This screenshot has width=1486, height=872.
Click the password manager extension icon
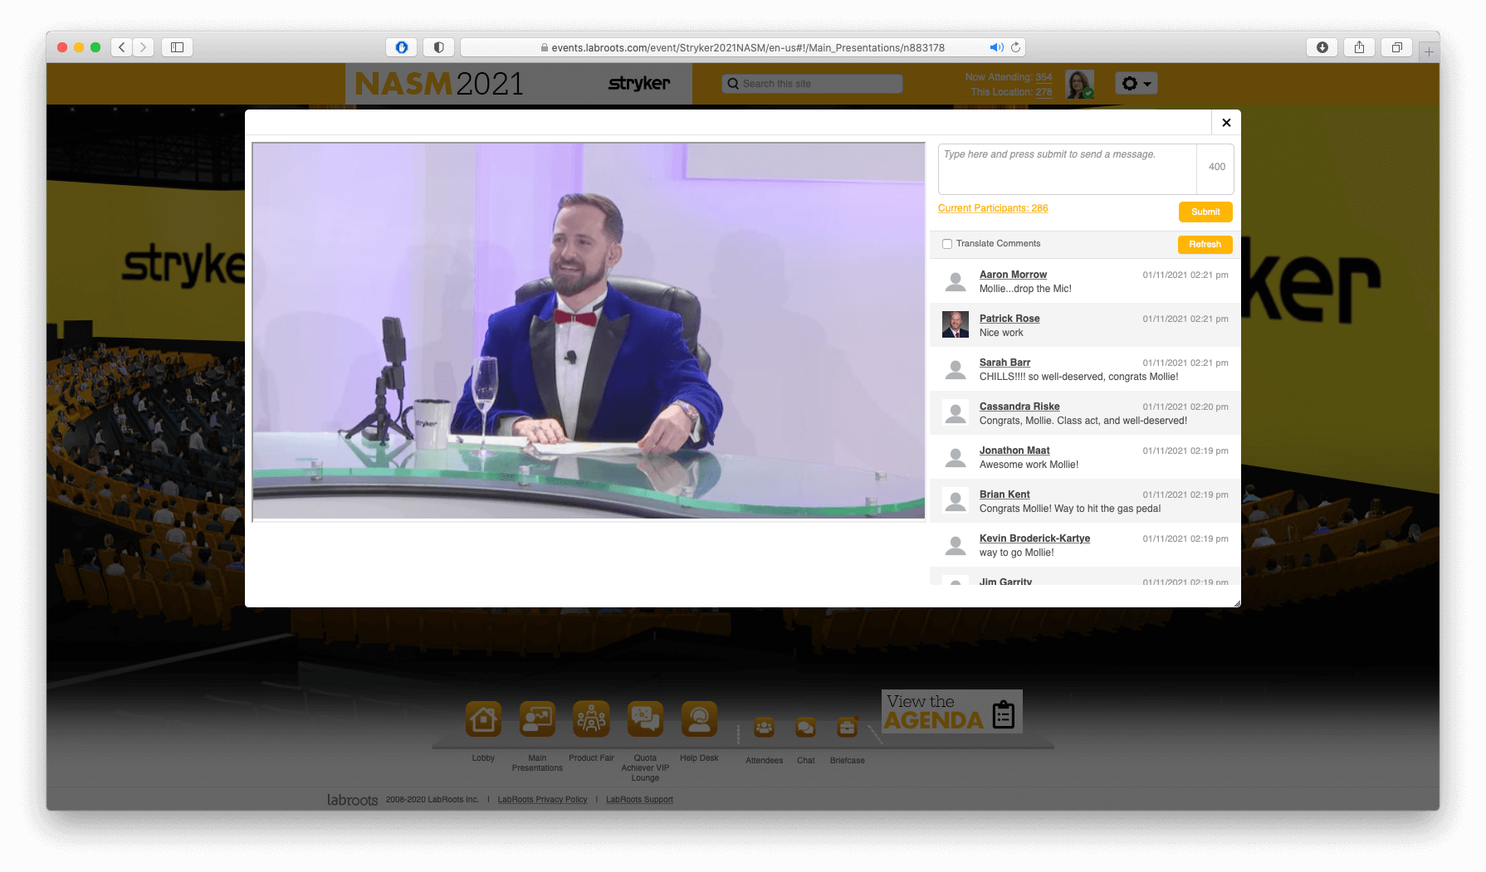[x=402, y=47]
